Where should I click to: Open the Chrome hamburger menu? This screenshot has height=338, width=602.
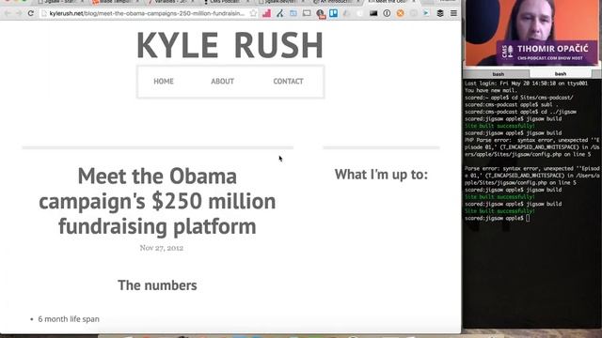point(453,13)
